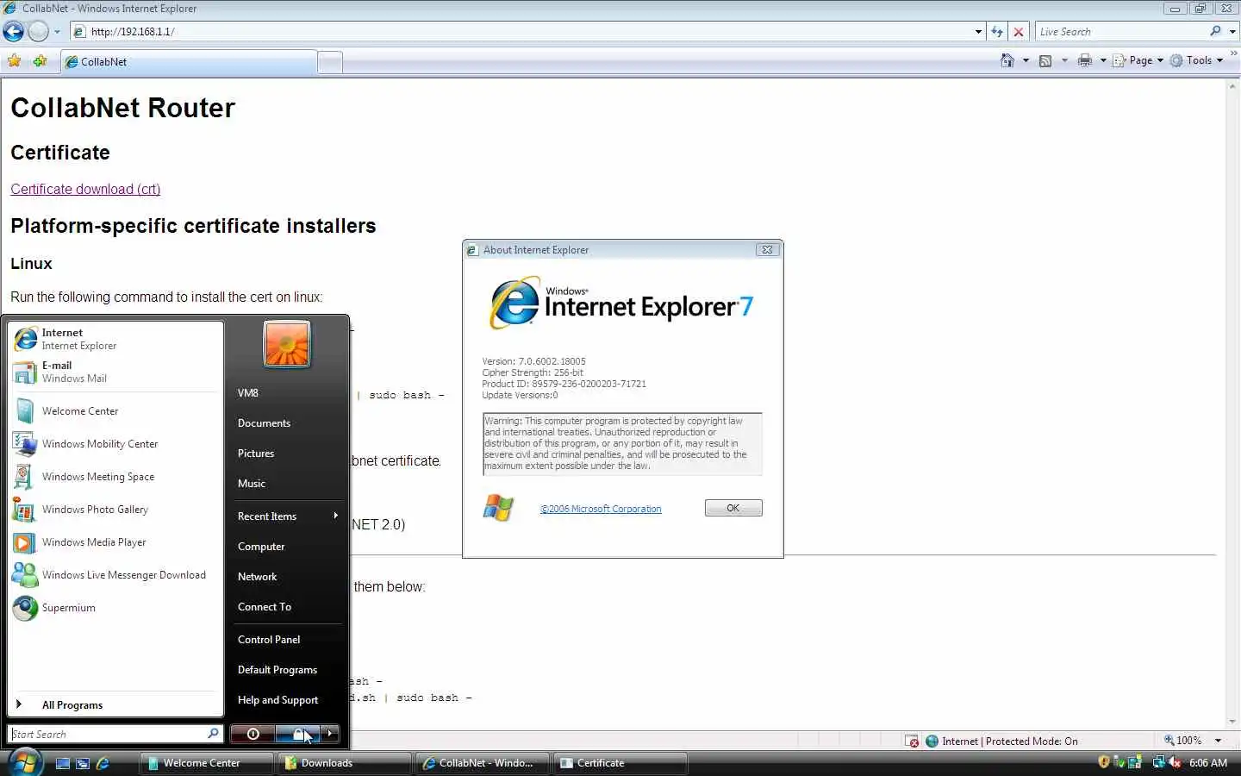Launch Windows Mobility Center
1241x776 pixels.
click(115, 444)
